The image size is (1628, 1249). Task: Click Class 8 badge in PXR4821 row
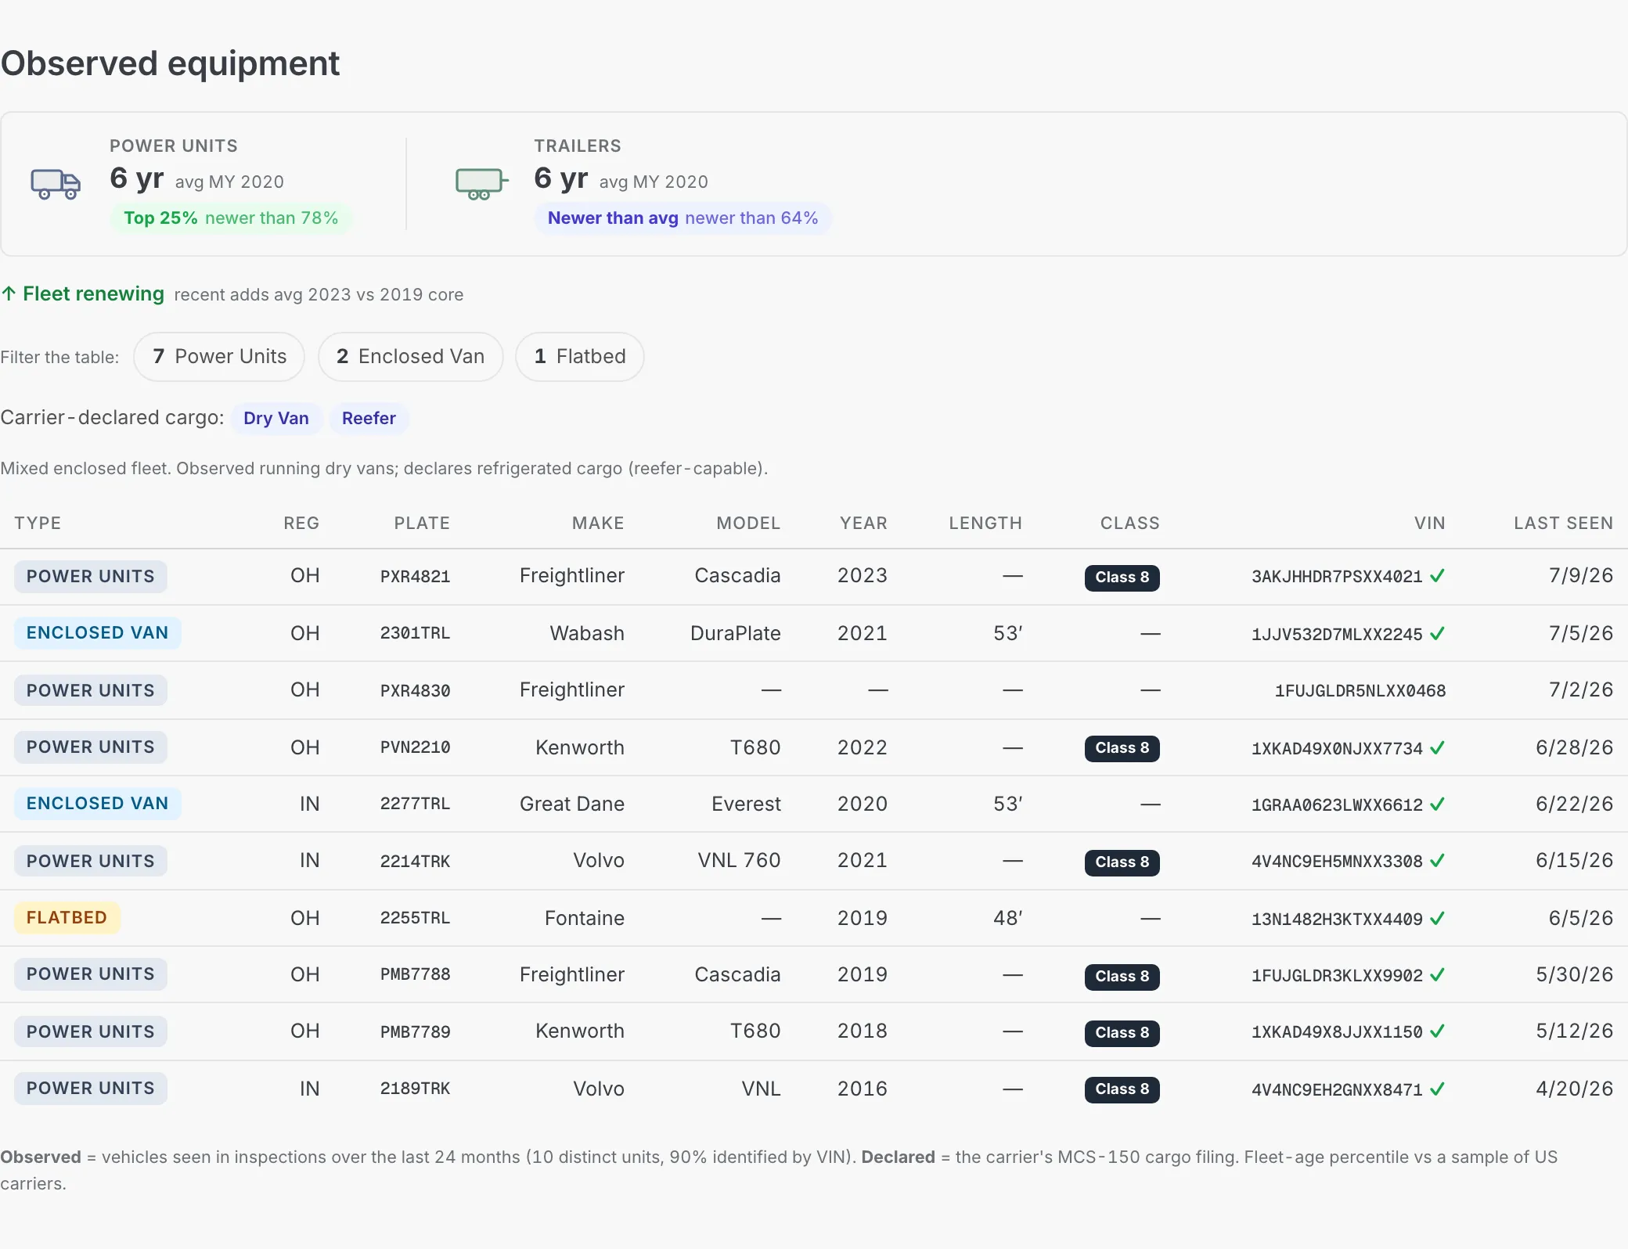(x=1122, y=578)
